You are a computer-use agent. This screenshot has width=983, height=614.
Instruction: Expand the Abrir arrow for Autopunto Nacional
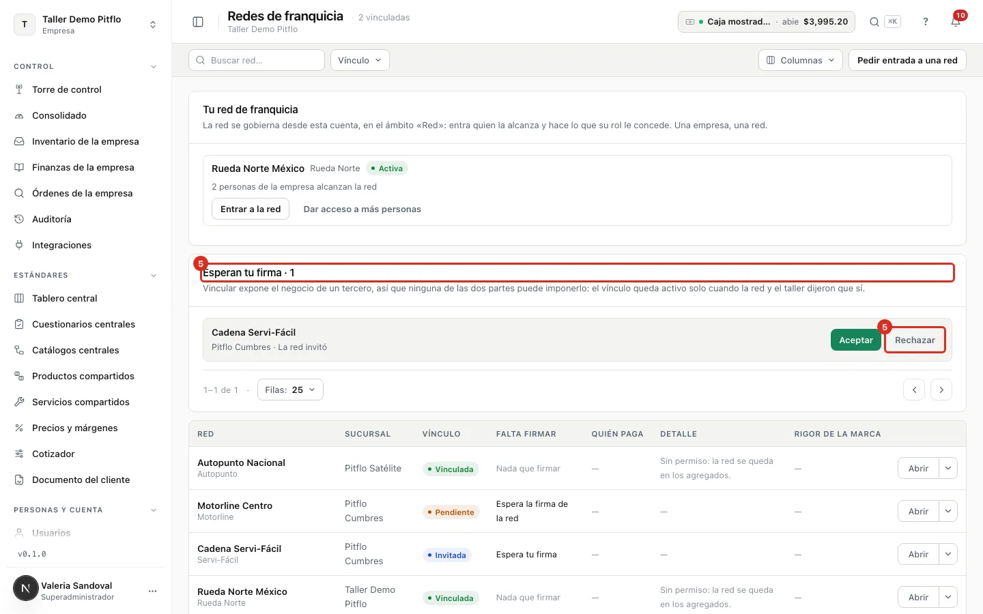pyautogui.click(x=948, y=468)
